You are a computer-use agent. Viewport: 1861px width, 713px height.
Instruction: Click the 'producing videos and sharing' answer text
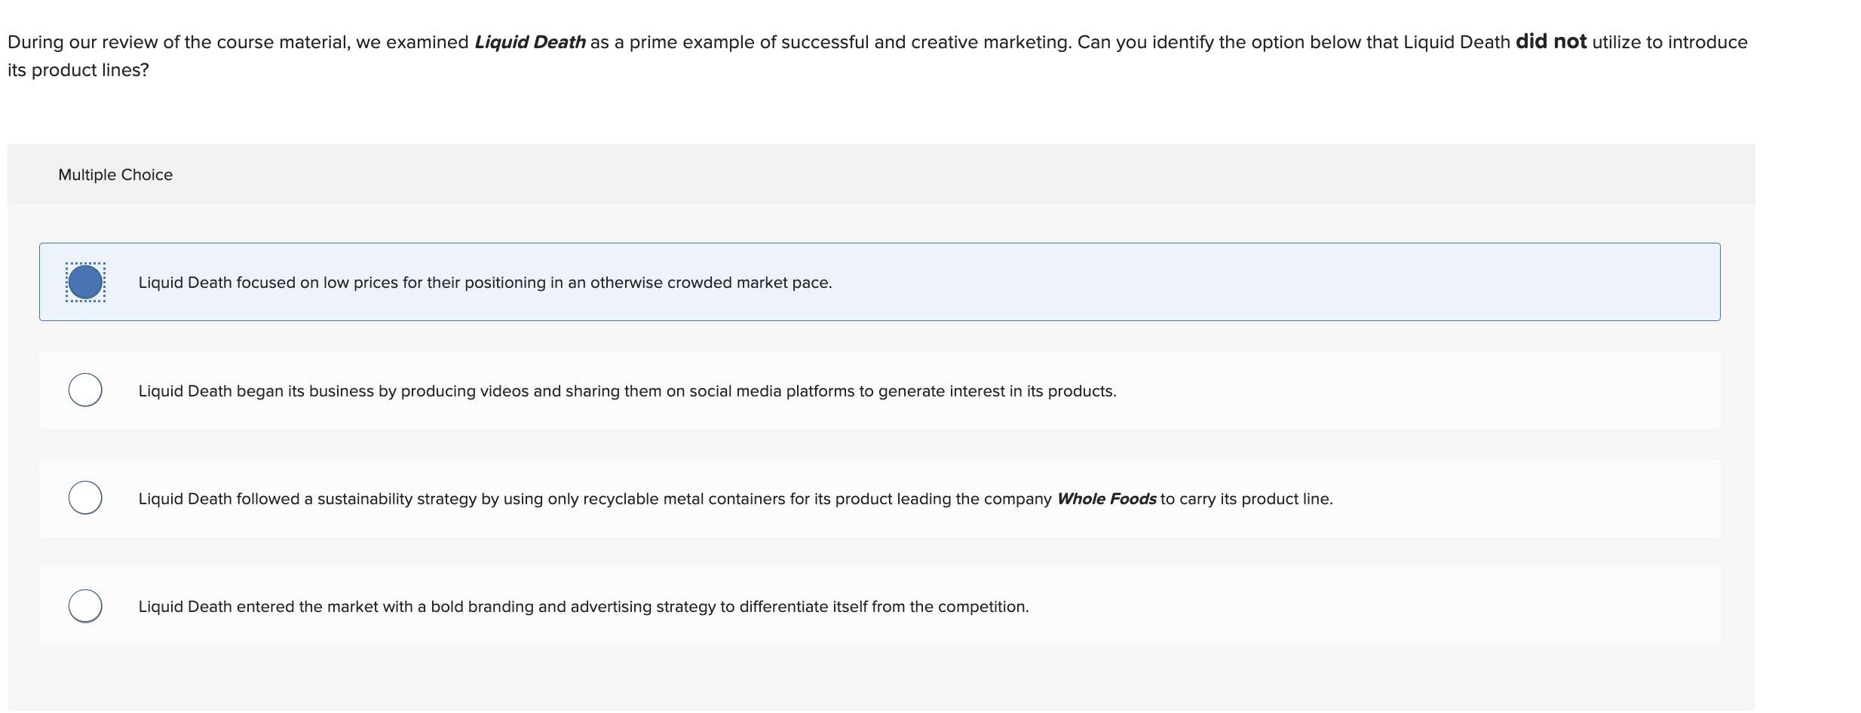click(x=627, y=391)
